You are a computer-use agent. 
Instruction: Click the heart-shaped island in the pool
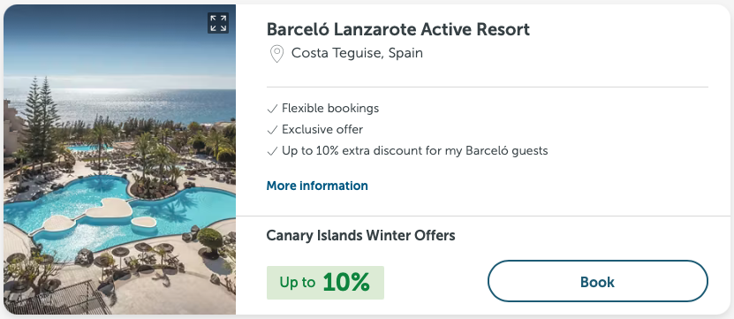(109, 208)
